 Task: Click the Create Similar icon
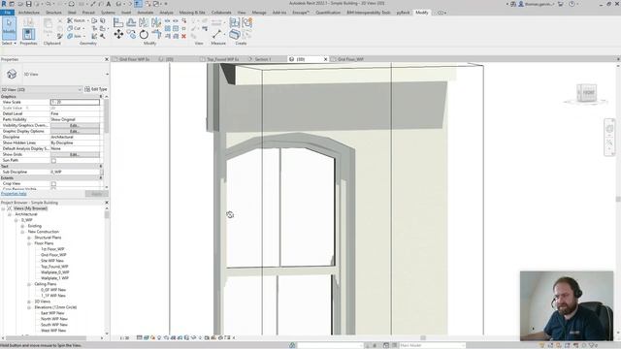pyautogui.click(x=247, y=35)
